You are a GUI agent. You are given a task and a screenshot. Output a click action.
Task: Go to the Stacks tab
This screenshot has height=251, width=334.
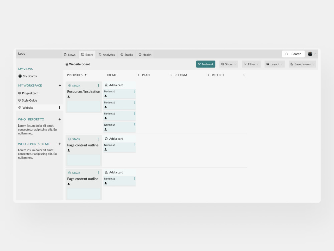pyautogui.click(x=127, y=55)
